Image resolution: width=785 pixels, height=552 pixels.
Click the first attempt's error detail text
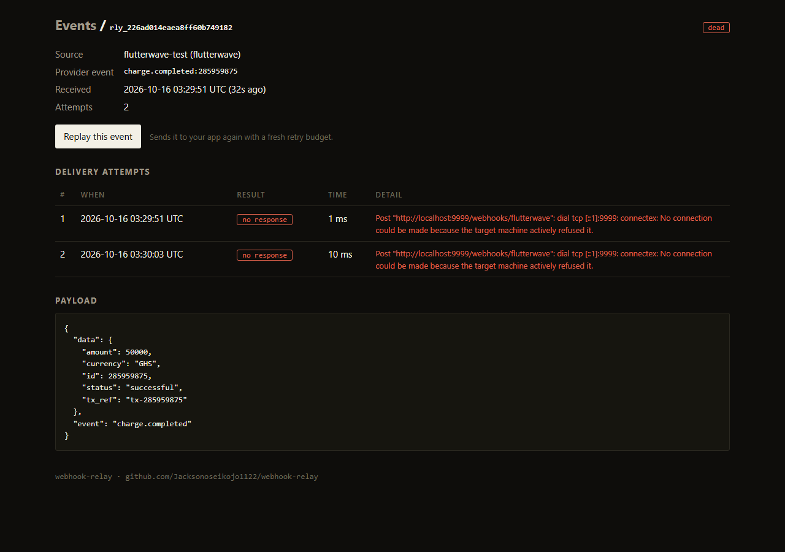tap(544, 224)
